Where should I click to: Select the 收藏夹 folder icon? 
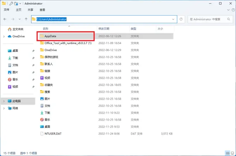coord(42,85)
